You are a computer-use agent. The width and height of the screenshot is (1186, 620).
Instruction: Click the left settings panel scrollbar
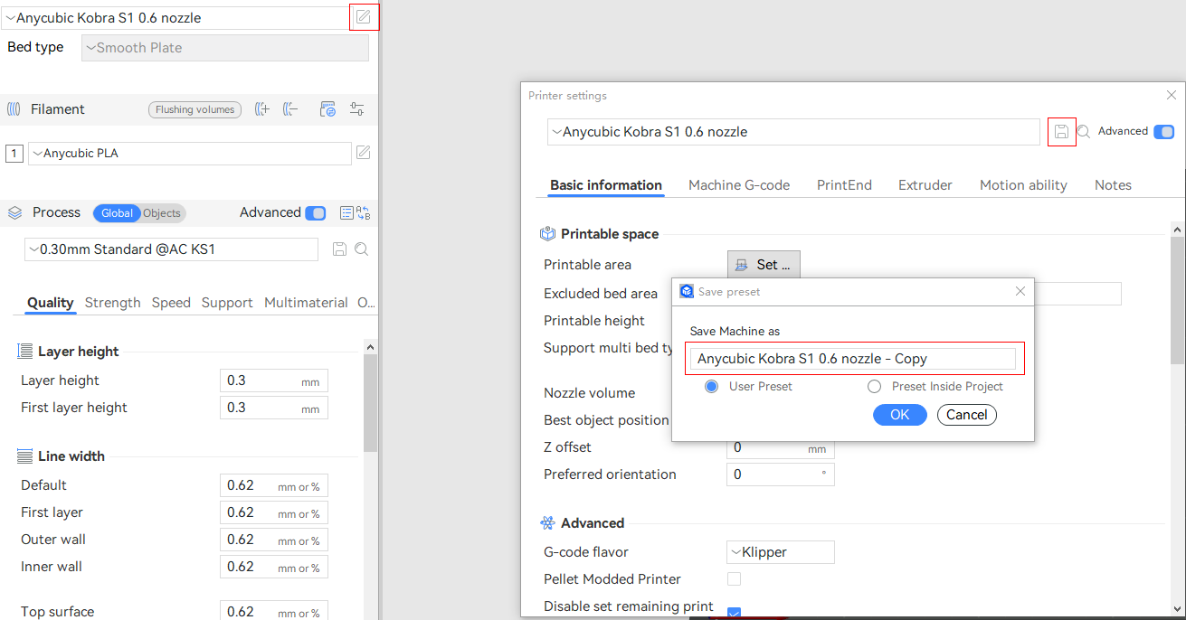[371, 402]
